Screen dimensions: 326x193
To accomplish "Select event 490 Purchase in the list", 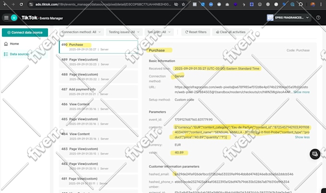I will click(99, 47).
